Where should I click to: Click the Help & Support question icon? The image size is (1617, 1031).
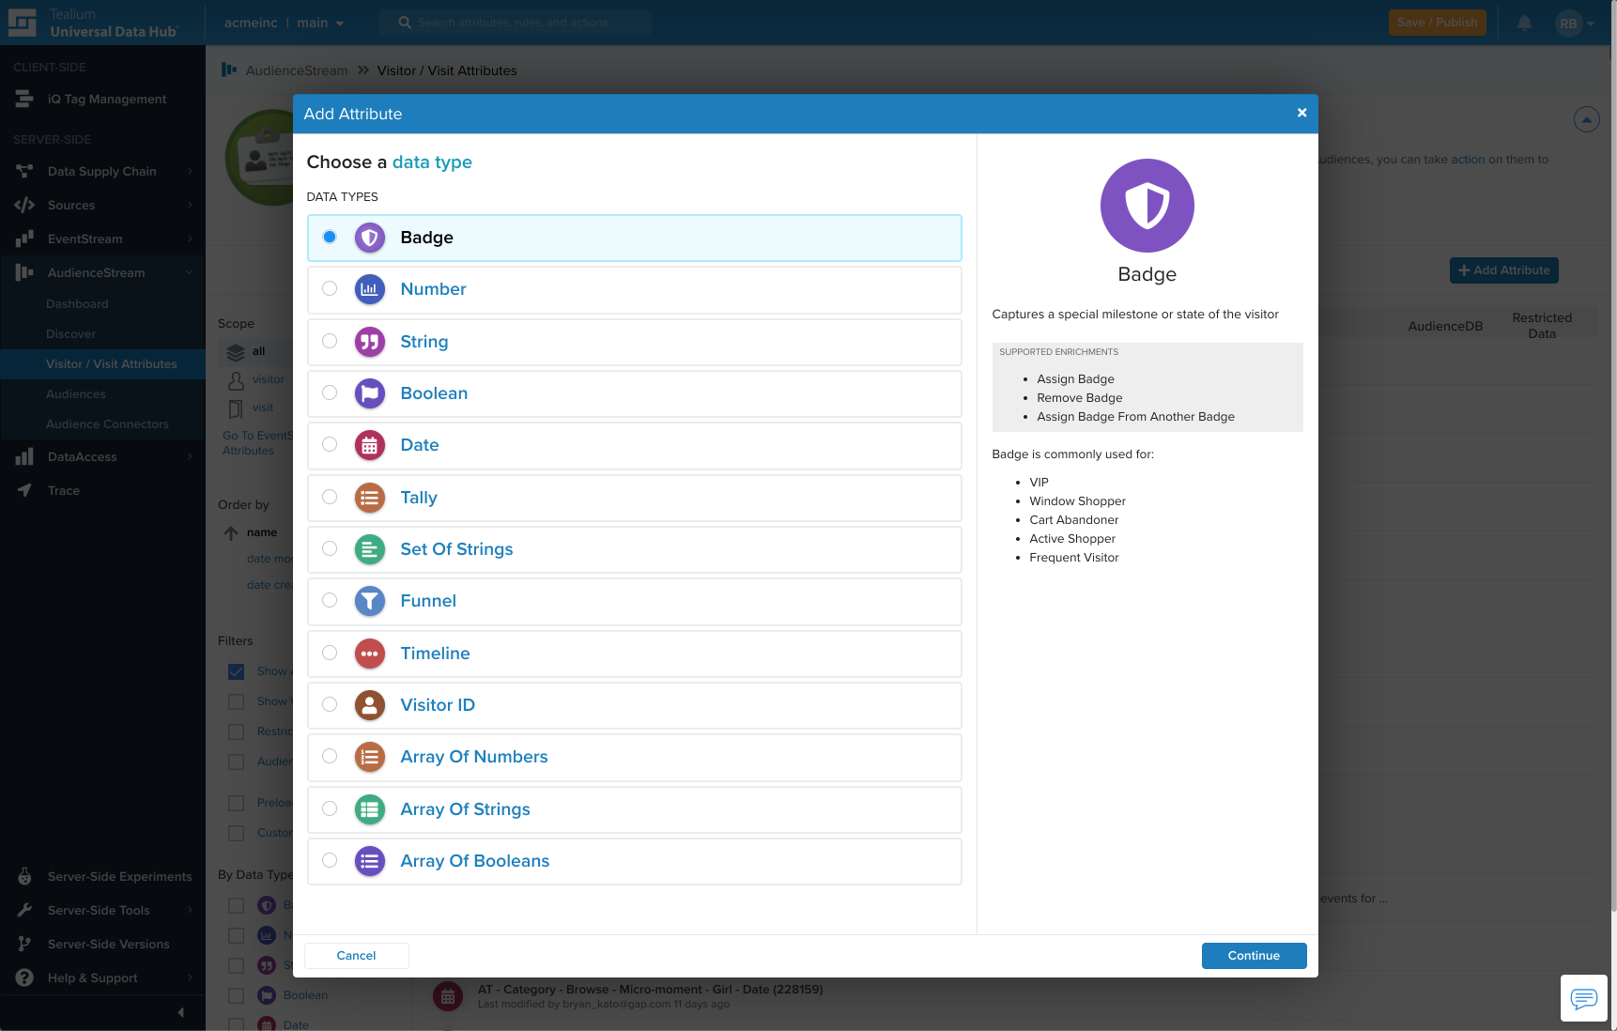point(24,977)
